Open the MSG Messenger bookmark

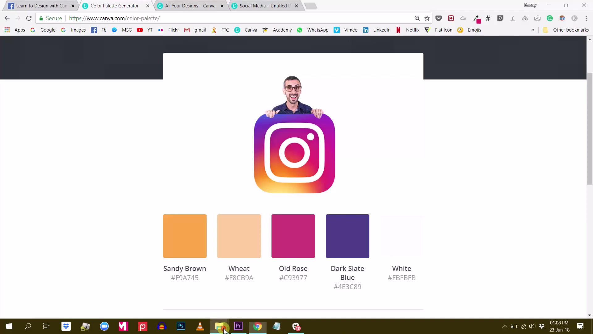point(122,30)
